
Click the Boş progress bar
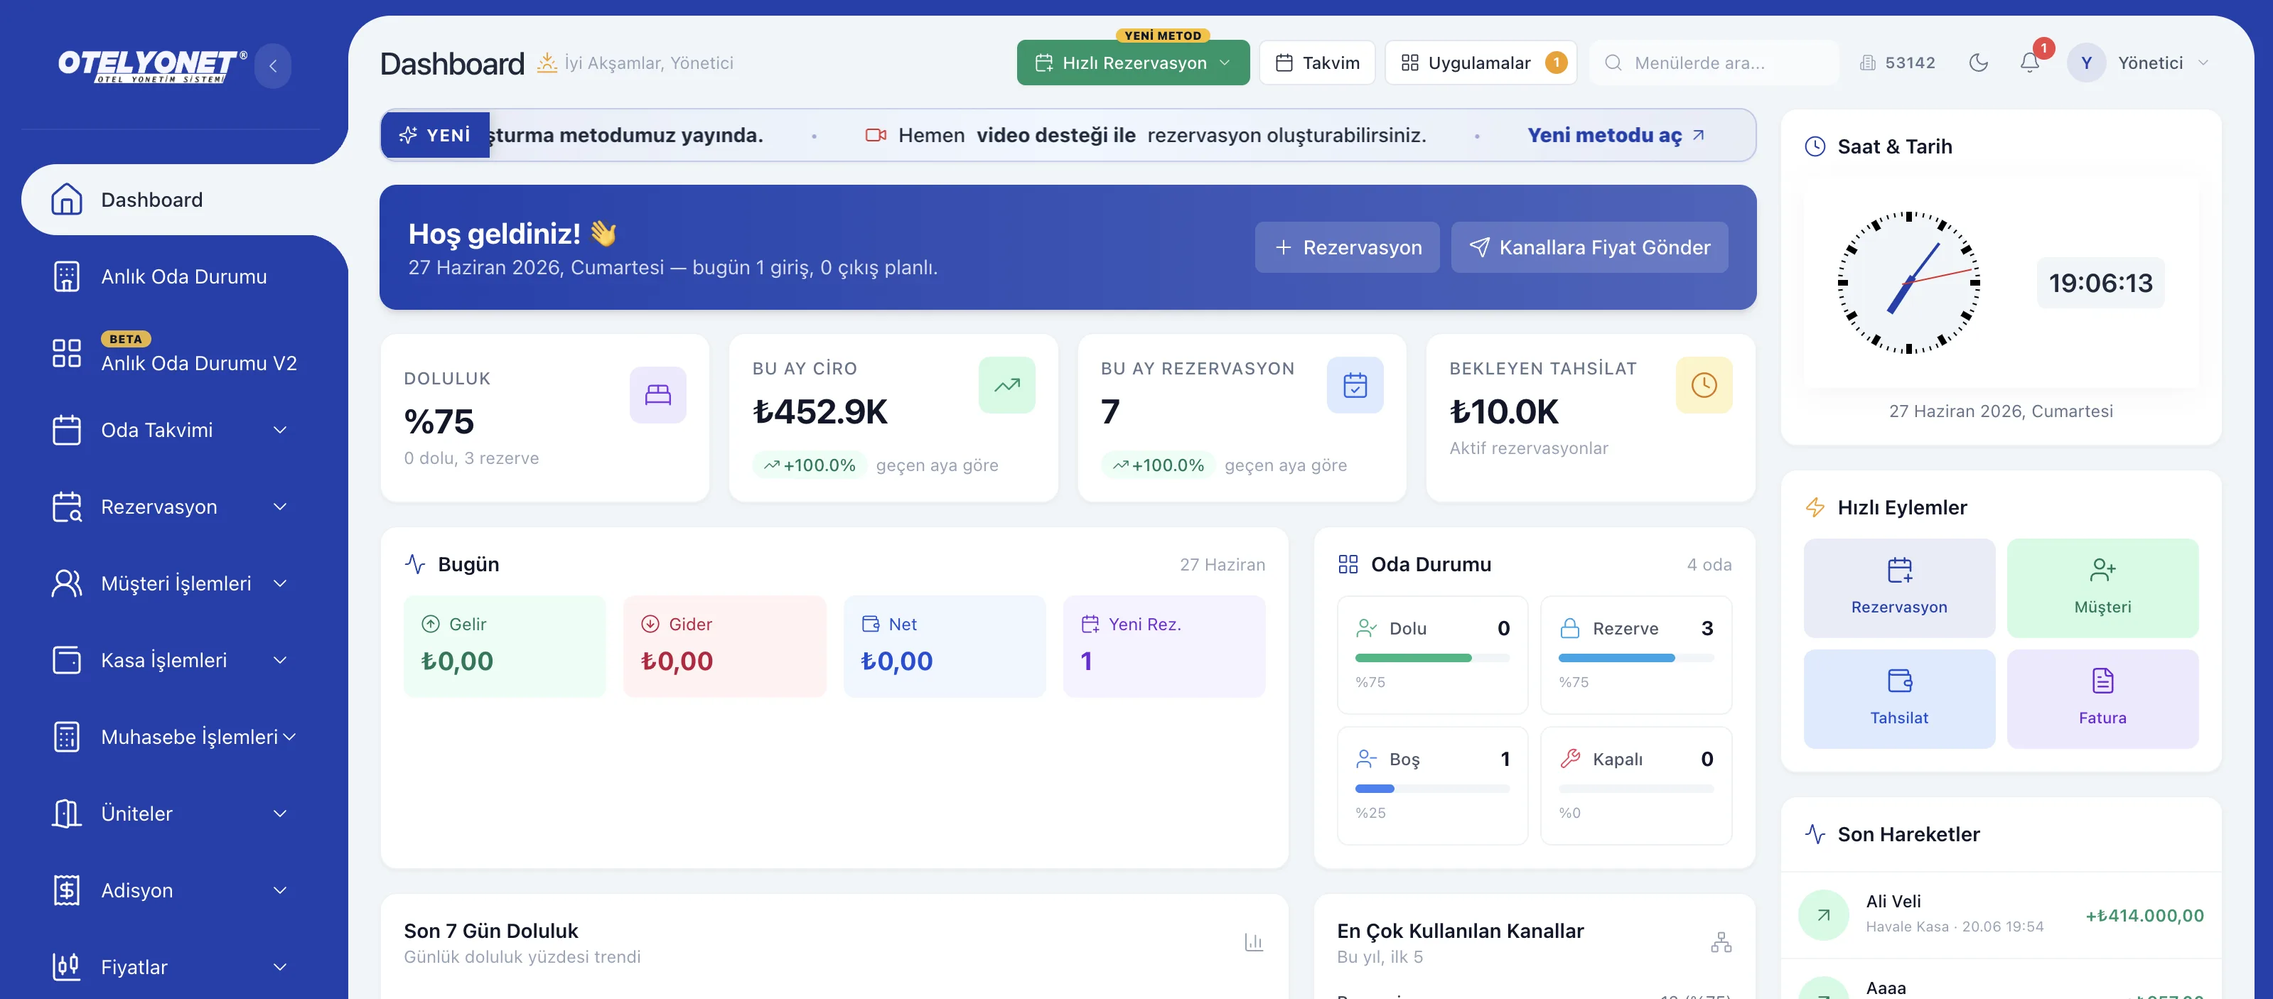pyautogui.click(x=1431, y=788)
